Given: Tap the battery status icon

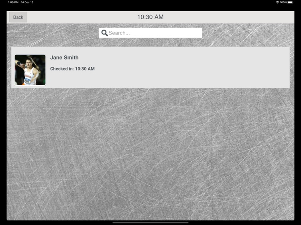Looking at the screenshot, I should (x=291, y=2).
